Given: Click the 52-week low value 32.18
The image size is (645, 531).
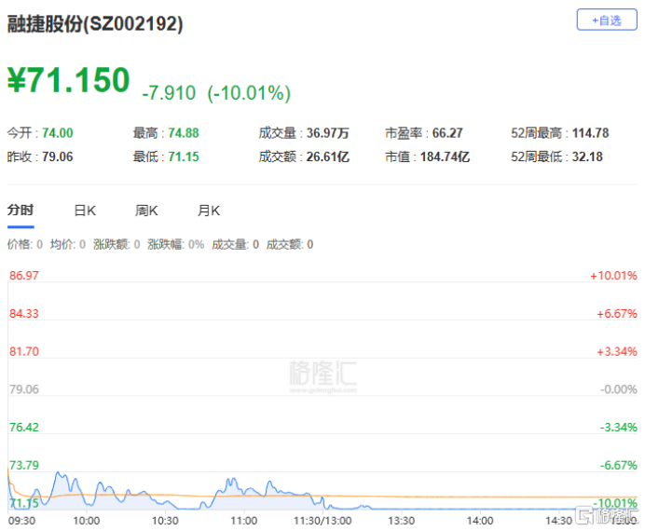Looking at the screenshot, I should [587, 157].
